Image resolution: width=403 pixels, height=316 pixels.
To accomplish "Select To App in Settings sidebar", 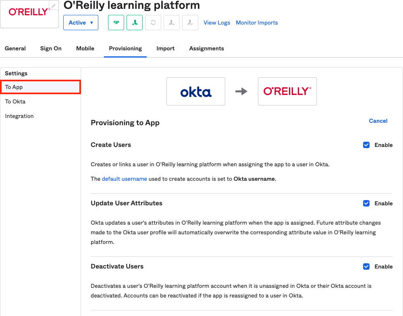I will coord(41,87).
